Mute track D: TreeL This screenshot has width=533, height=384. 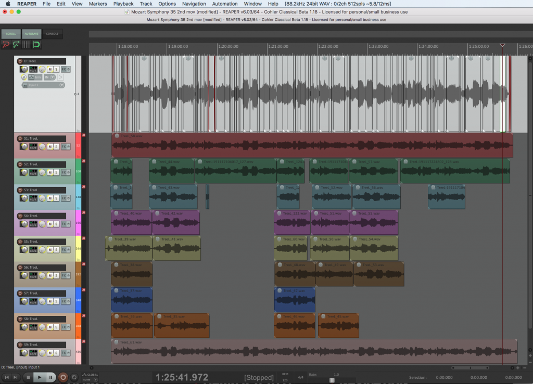pyautogui.click(x=50, y=69)
